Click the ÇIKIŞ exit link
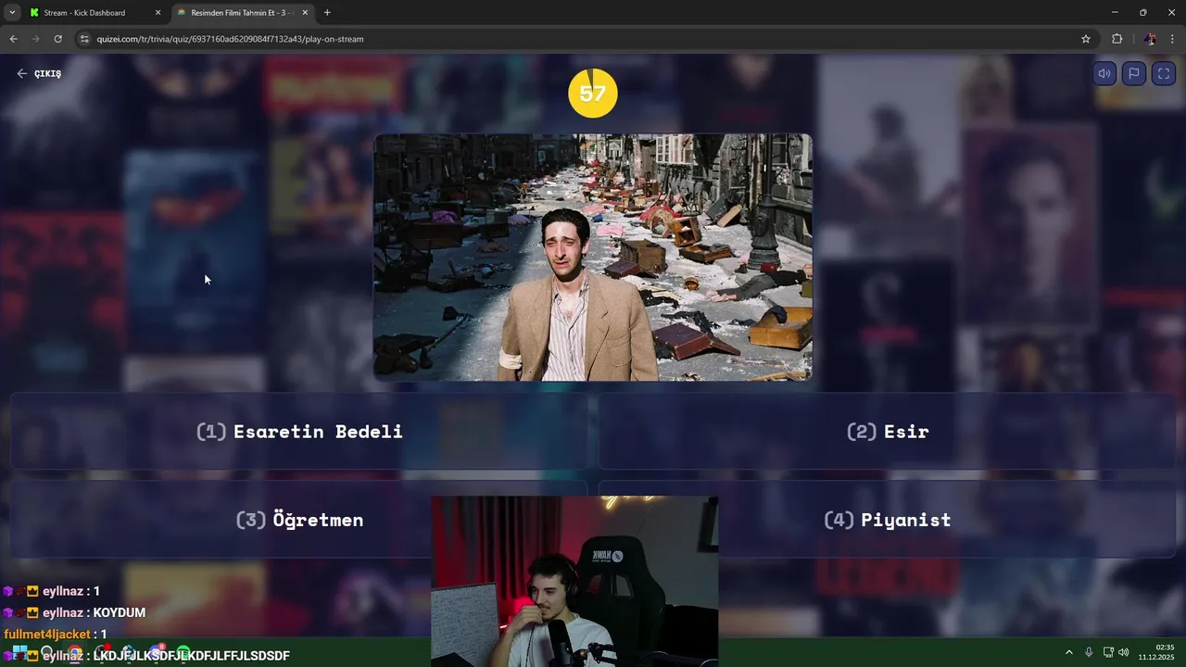 pos(39,73)
